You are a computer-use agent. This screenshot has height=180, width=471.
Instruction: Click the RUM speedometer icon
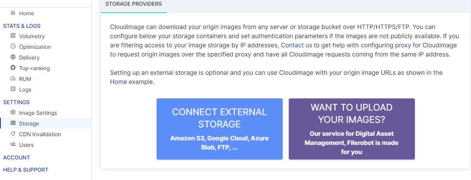(x=13, y=79)
